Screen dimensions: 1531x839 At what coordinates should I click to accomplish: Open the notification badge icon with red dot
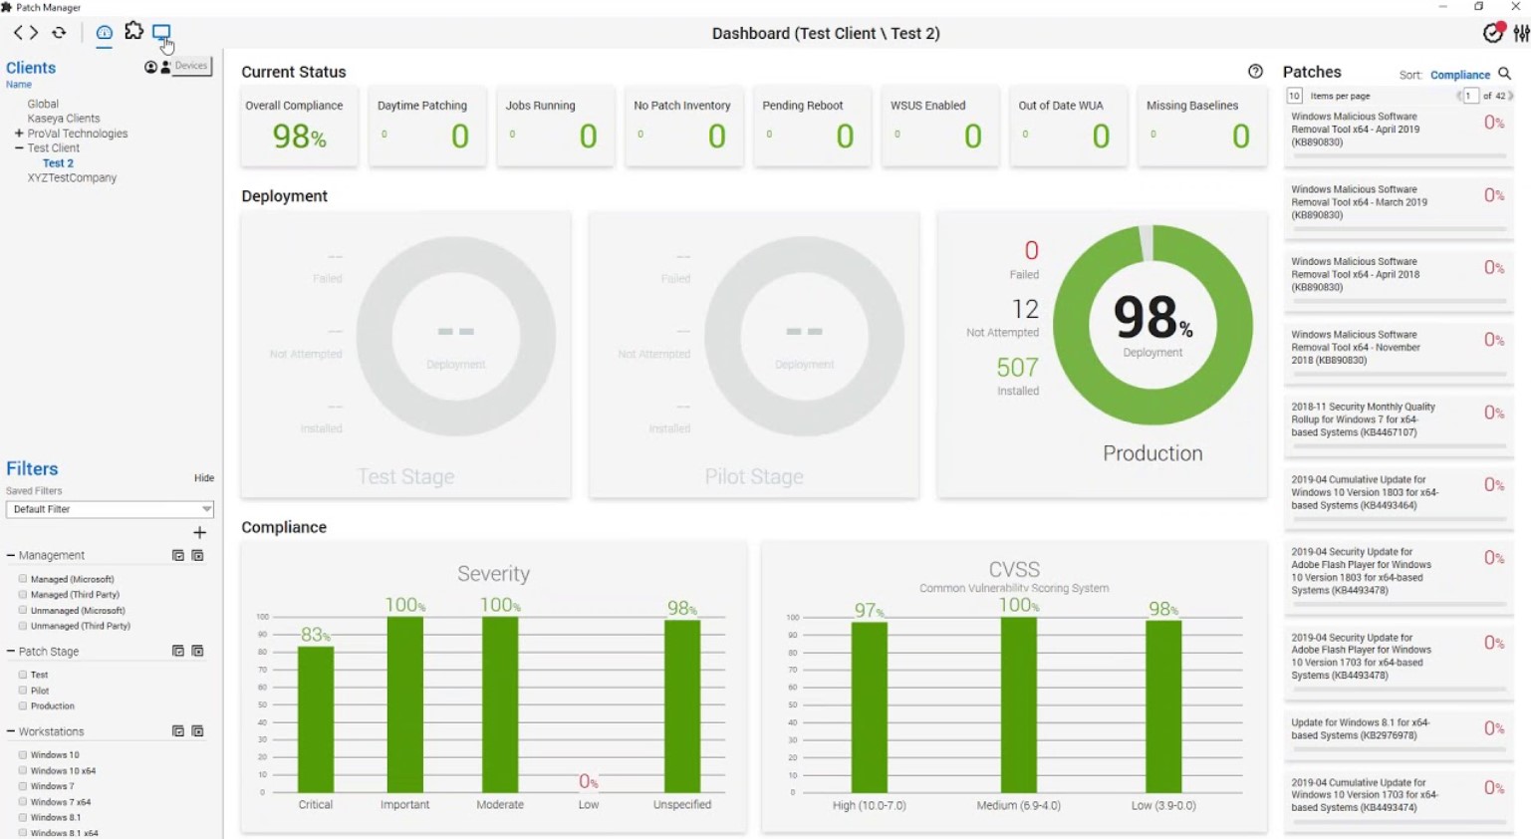pyautogui.click(x=1492, y=33)
